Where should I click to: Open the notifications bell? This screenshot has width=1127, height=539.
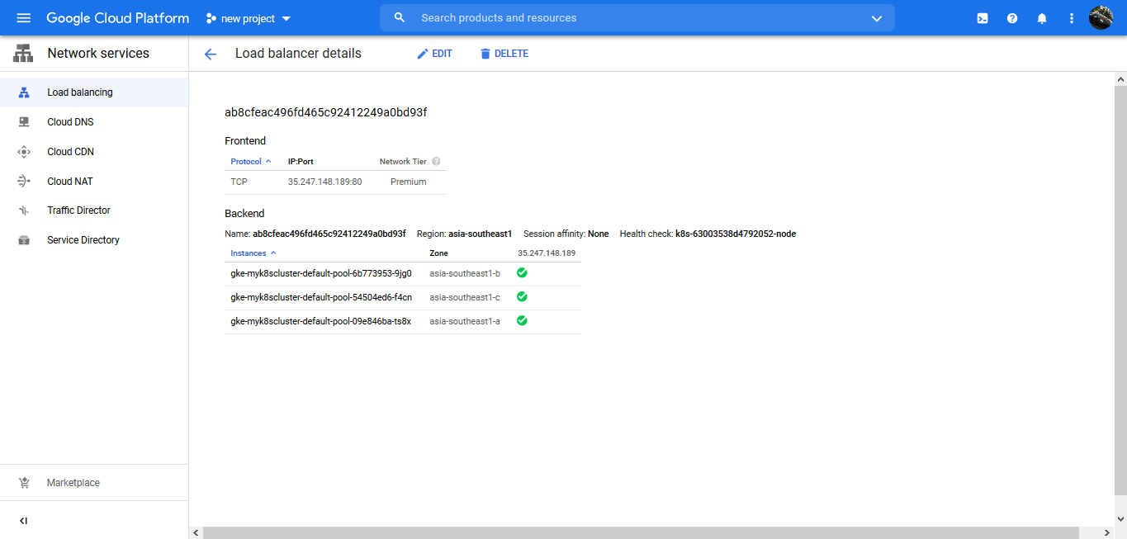[x=1042, y=18]
